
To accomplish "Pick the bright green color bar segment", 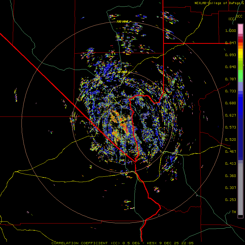I will tap(240, 74).
